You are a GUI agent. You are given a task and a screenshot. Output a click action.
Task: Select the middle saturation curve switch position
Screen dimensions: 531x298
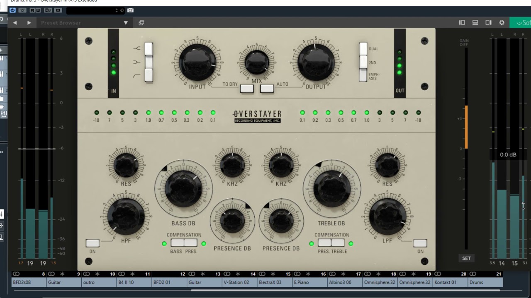[149, 62]
